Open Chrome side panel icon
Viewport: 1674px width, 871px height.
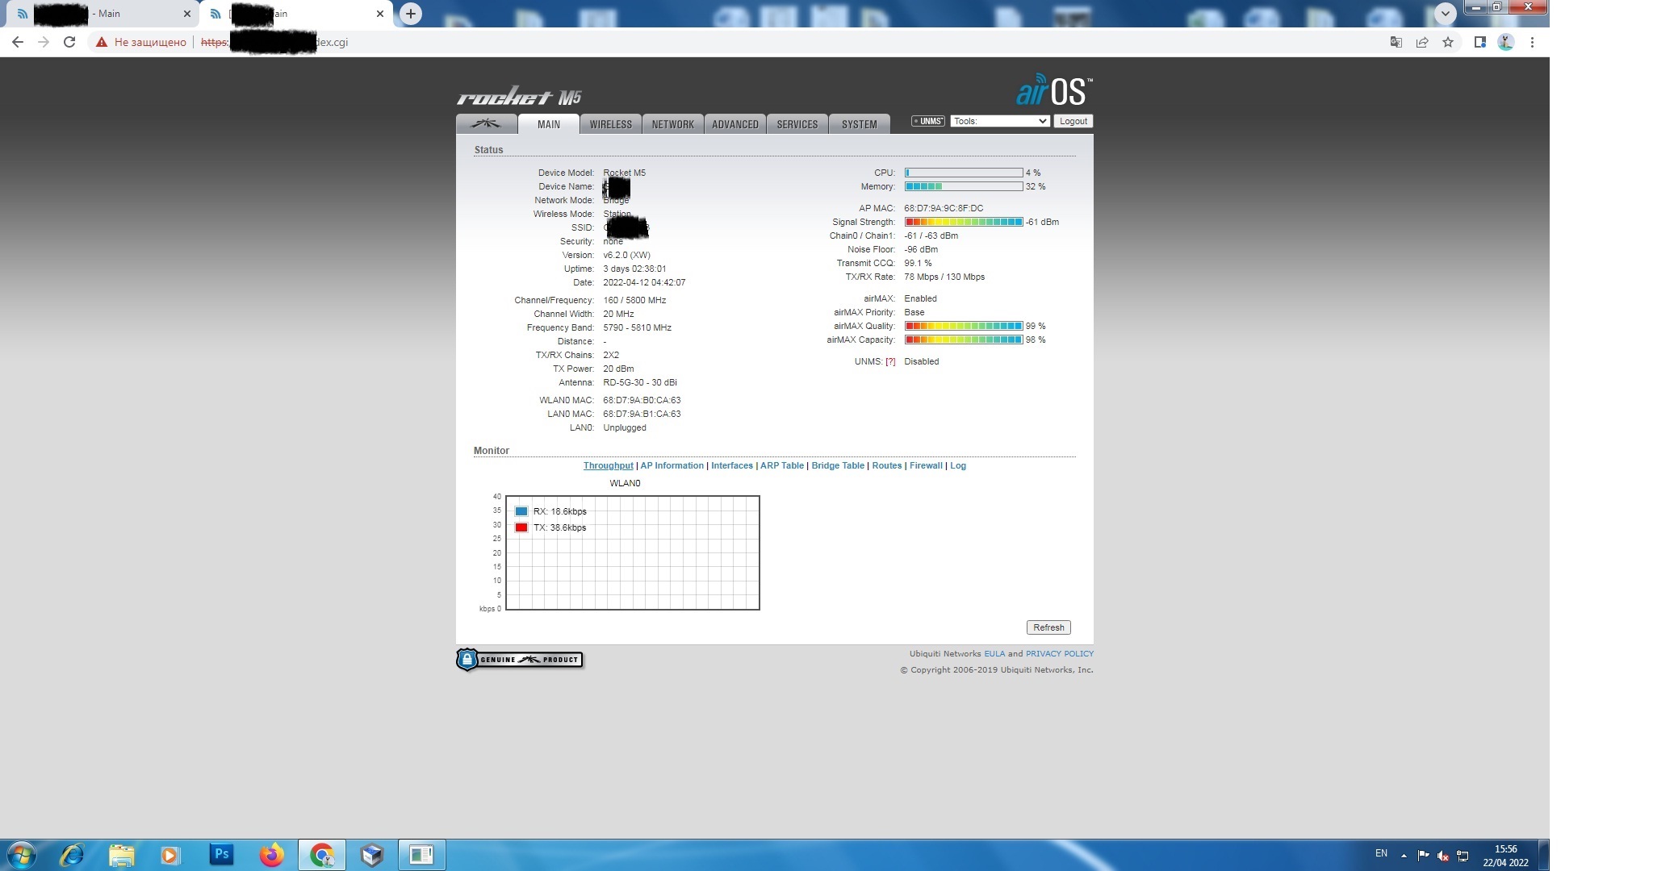pyautogui.click(x=1479, y=42)
